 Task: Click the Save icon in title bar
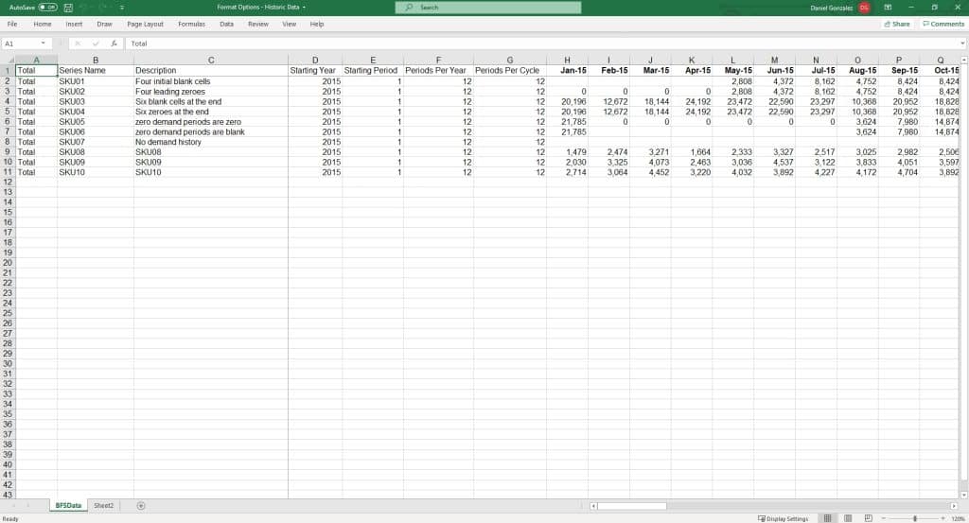69,8
